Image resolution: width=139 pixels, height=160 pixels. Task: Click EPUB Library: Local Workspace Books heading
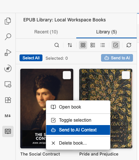(x=65, y=20)
